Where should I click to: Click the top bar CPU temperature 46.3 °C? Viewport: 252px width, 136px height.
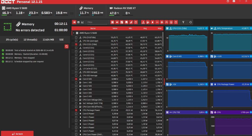pyautogui.click(x=7, y=13)
